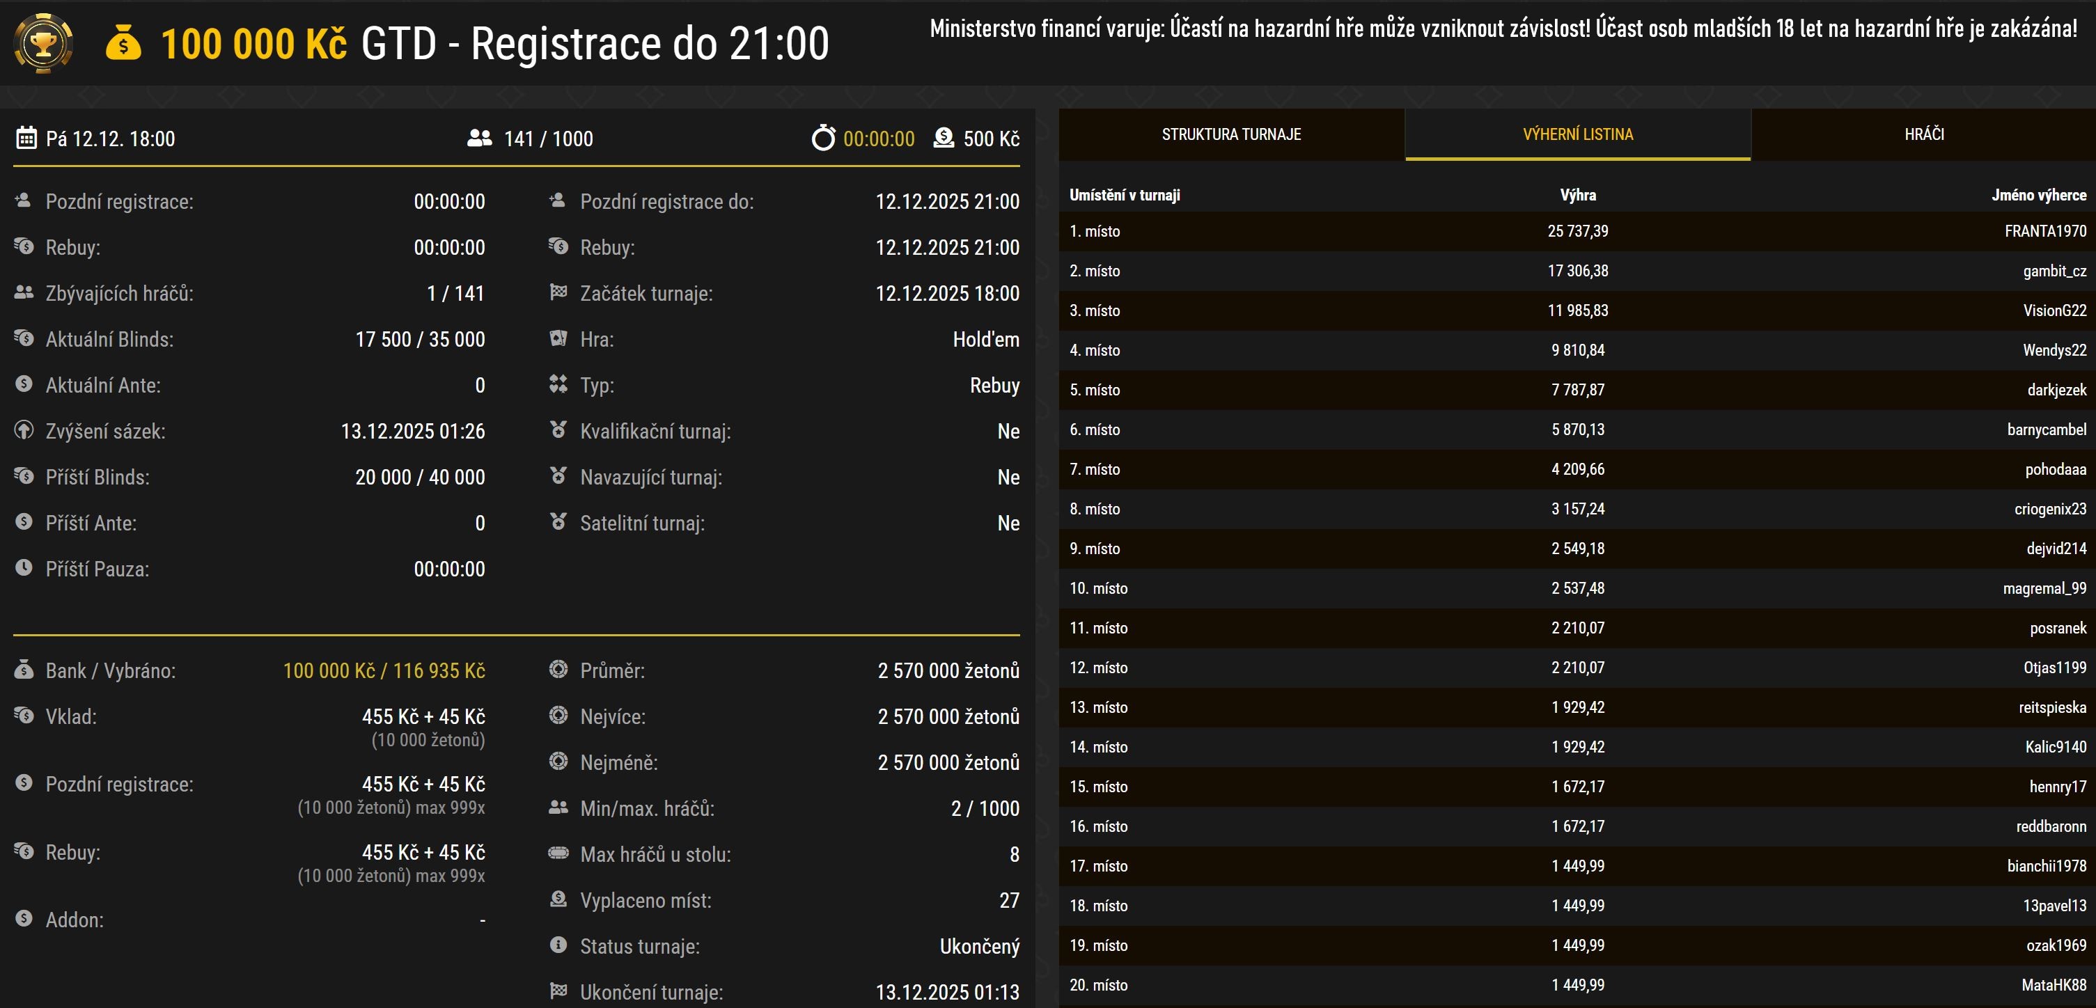This screenshot has height=1008, width=2096.
Task: Click the chip icon beside Průměr
Action: (x=558, y=669)
